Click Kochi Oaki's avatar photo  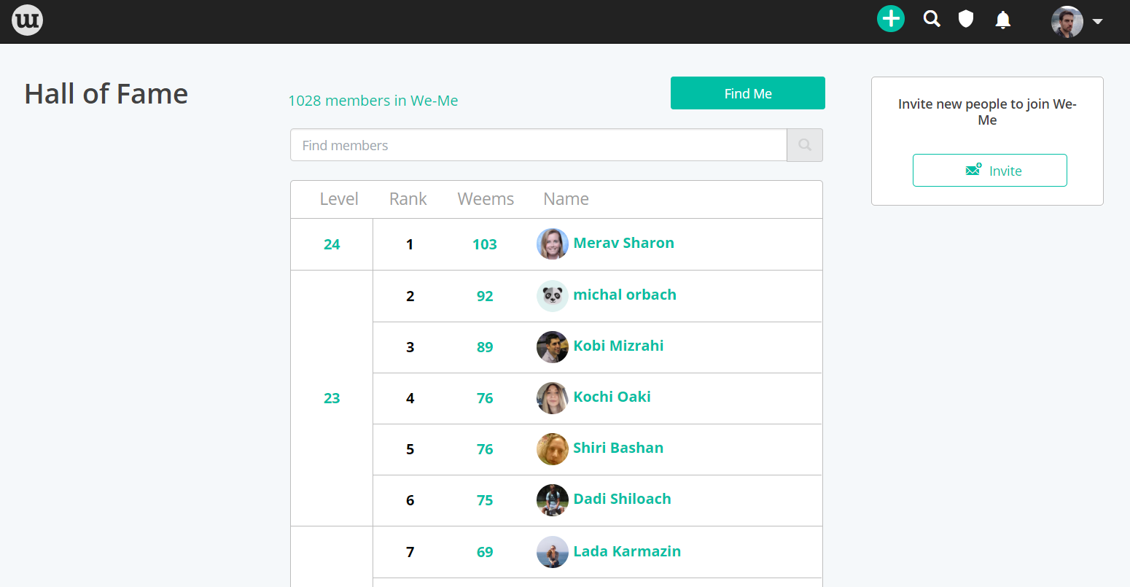(553, 397)
